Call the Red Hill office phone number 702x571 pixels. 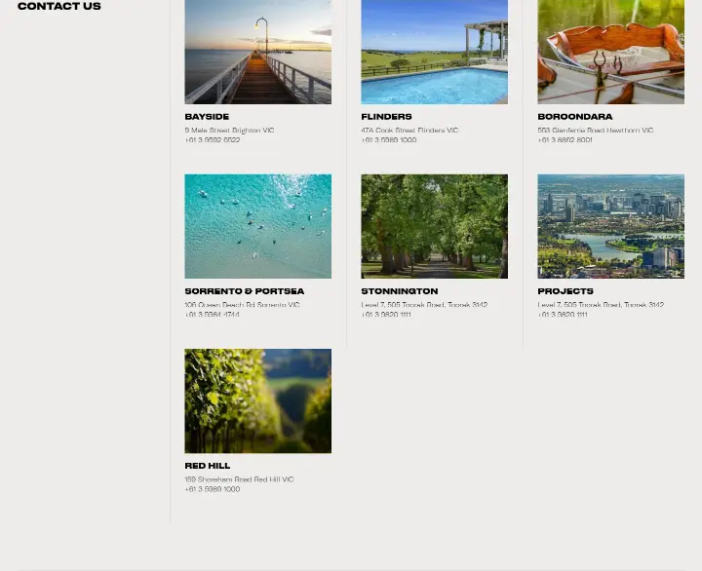pos(213,489)
